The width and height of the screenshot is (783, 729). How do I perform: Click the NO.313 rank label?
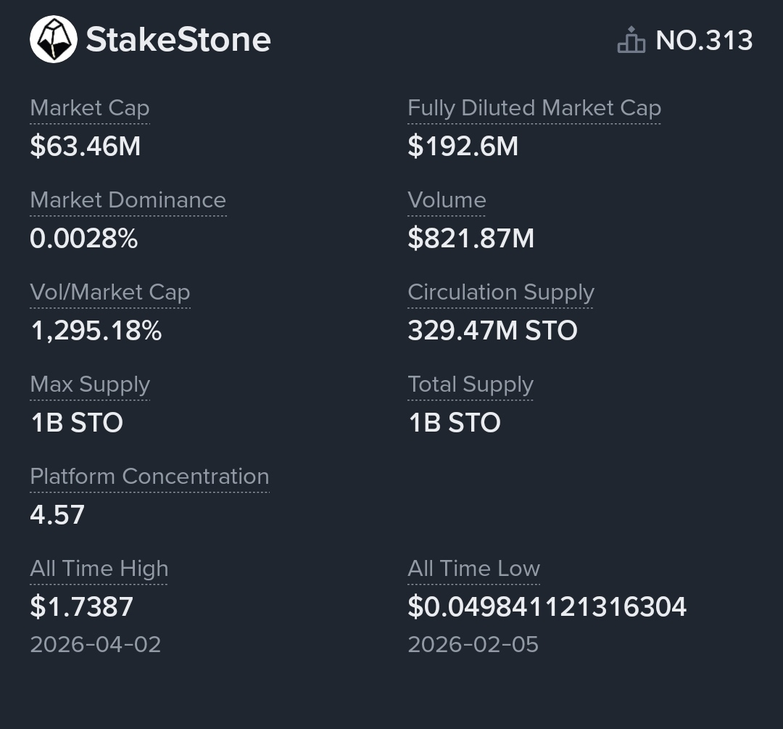point(704,41)
